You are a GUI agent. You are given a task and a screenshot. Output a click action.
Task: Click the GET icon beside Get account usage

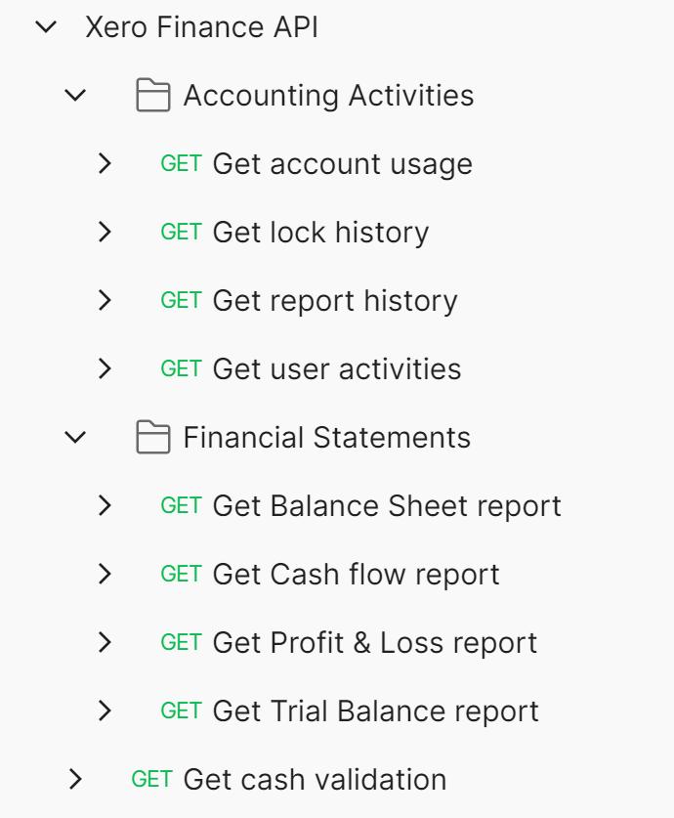181,163
